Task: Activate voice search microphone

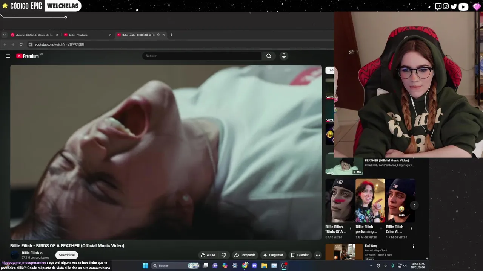Action: pyautogui.click(x=284, y=56)
